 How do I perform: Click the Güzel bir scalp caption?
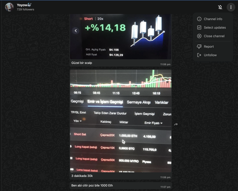point(81,63)
